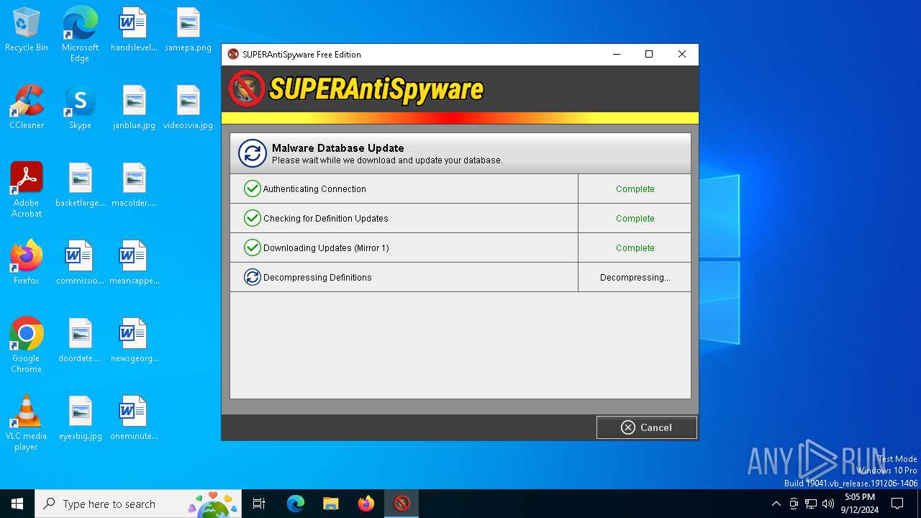Open Adobe Acrobat desktop shortcut

tap(27, 190)
